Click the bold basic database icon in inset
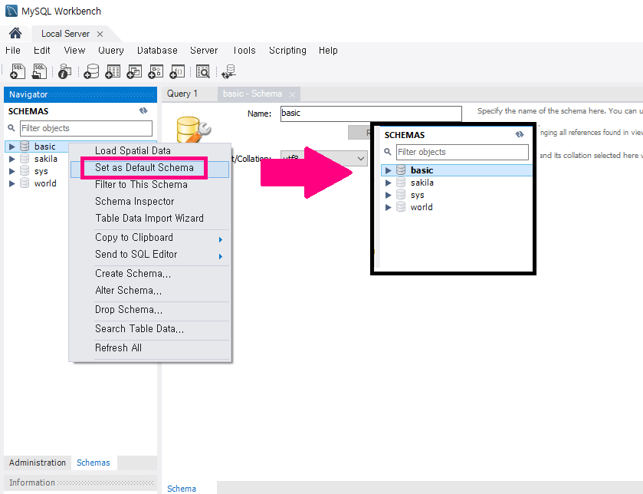Screen dimensions: 643x494 coord(401,170)
